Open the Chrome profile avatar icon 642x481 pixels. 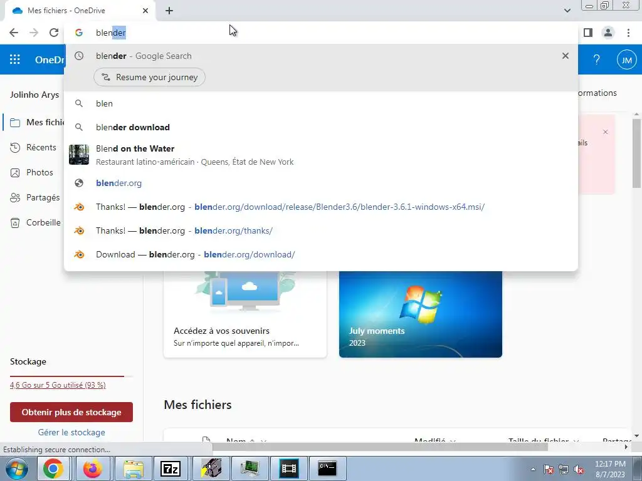[608, 33]
